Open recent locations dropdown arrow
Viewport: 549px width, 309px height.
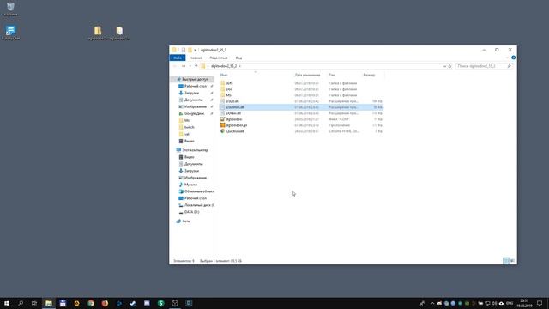coord(190,66)
